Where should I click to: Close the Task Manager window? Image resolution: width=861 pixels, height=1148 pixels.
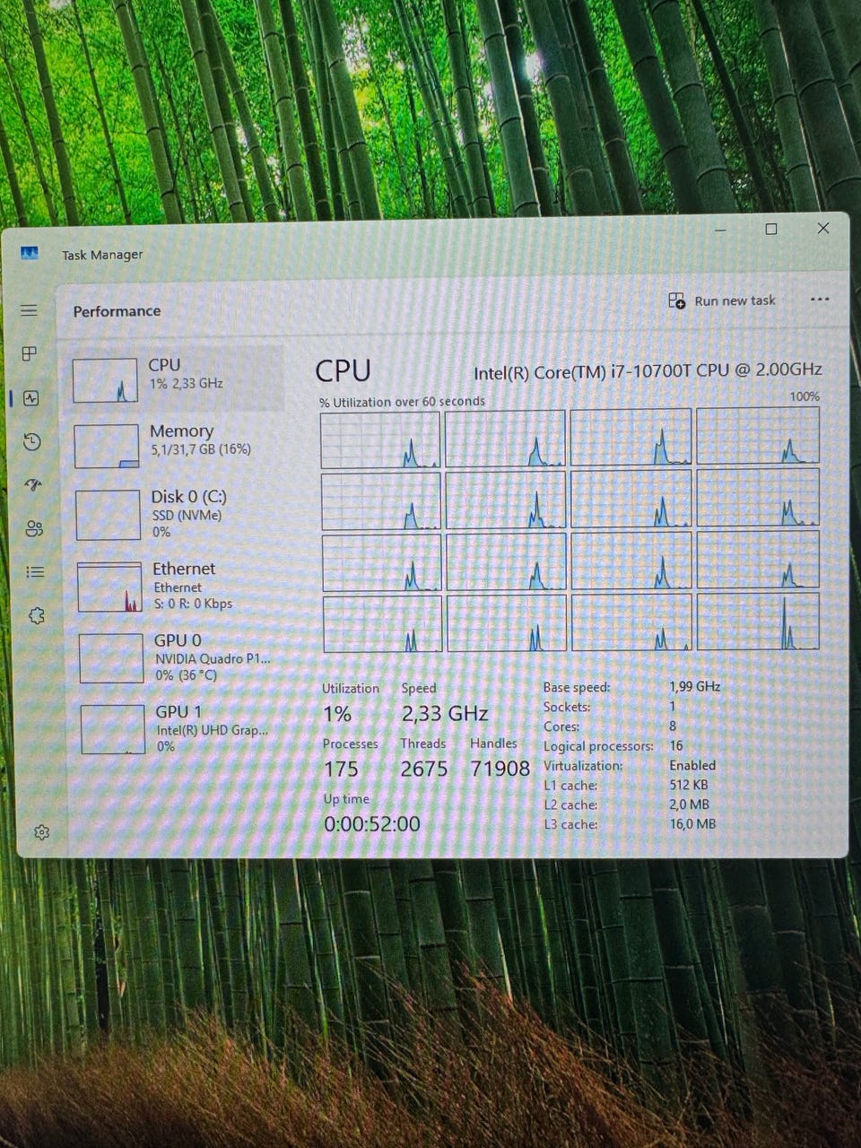tap(823, 228)
